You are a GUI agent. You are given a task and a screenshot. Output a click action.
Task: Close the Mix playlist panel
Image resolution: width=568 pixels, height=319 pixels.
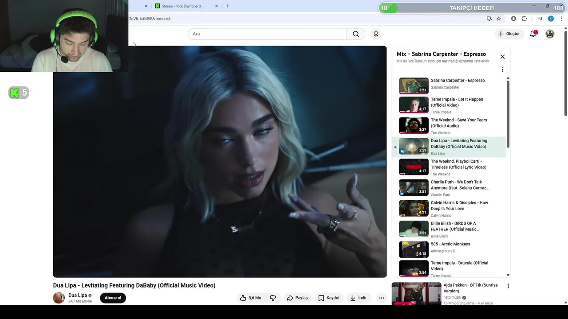pyautogui.click(x=502, y=57)
